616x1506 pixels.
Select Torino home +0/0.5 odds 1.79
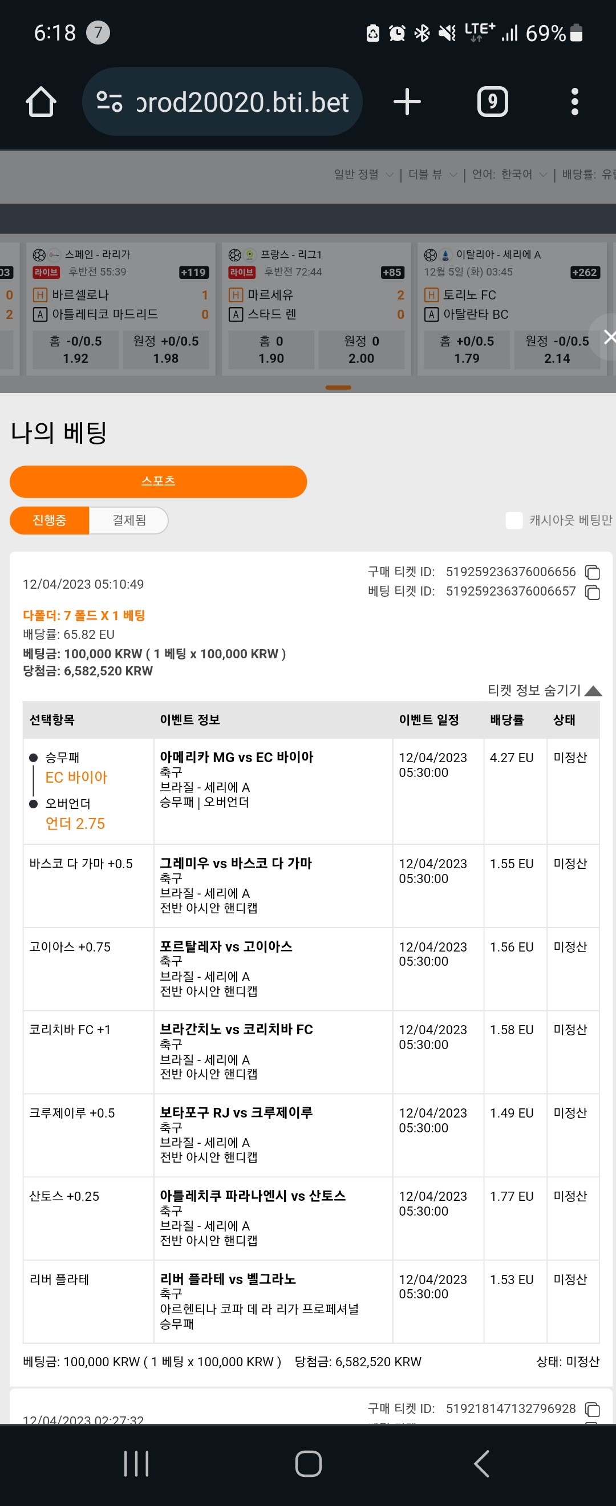click(467, 350)
